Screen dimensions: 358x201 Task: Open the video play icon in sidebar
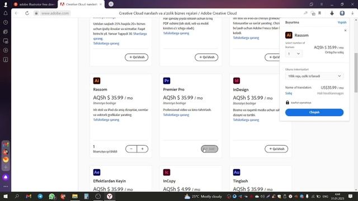coord(6,50)
